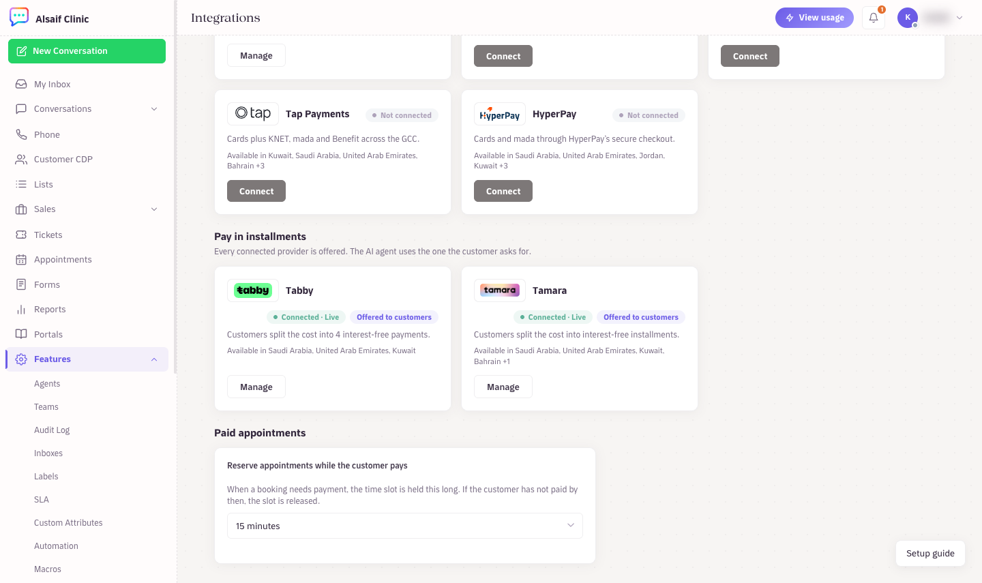This screenshot has width=982, height=583.
Task: Open the account menu chevron
Action: coord(959,18)
